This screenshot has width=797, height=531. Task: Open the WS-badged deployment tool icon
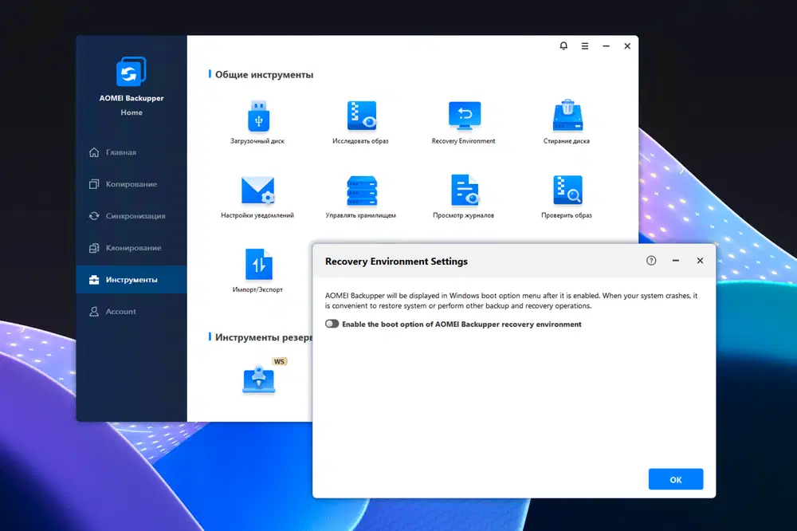(x=259, y=380)
